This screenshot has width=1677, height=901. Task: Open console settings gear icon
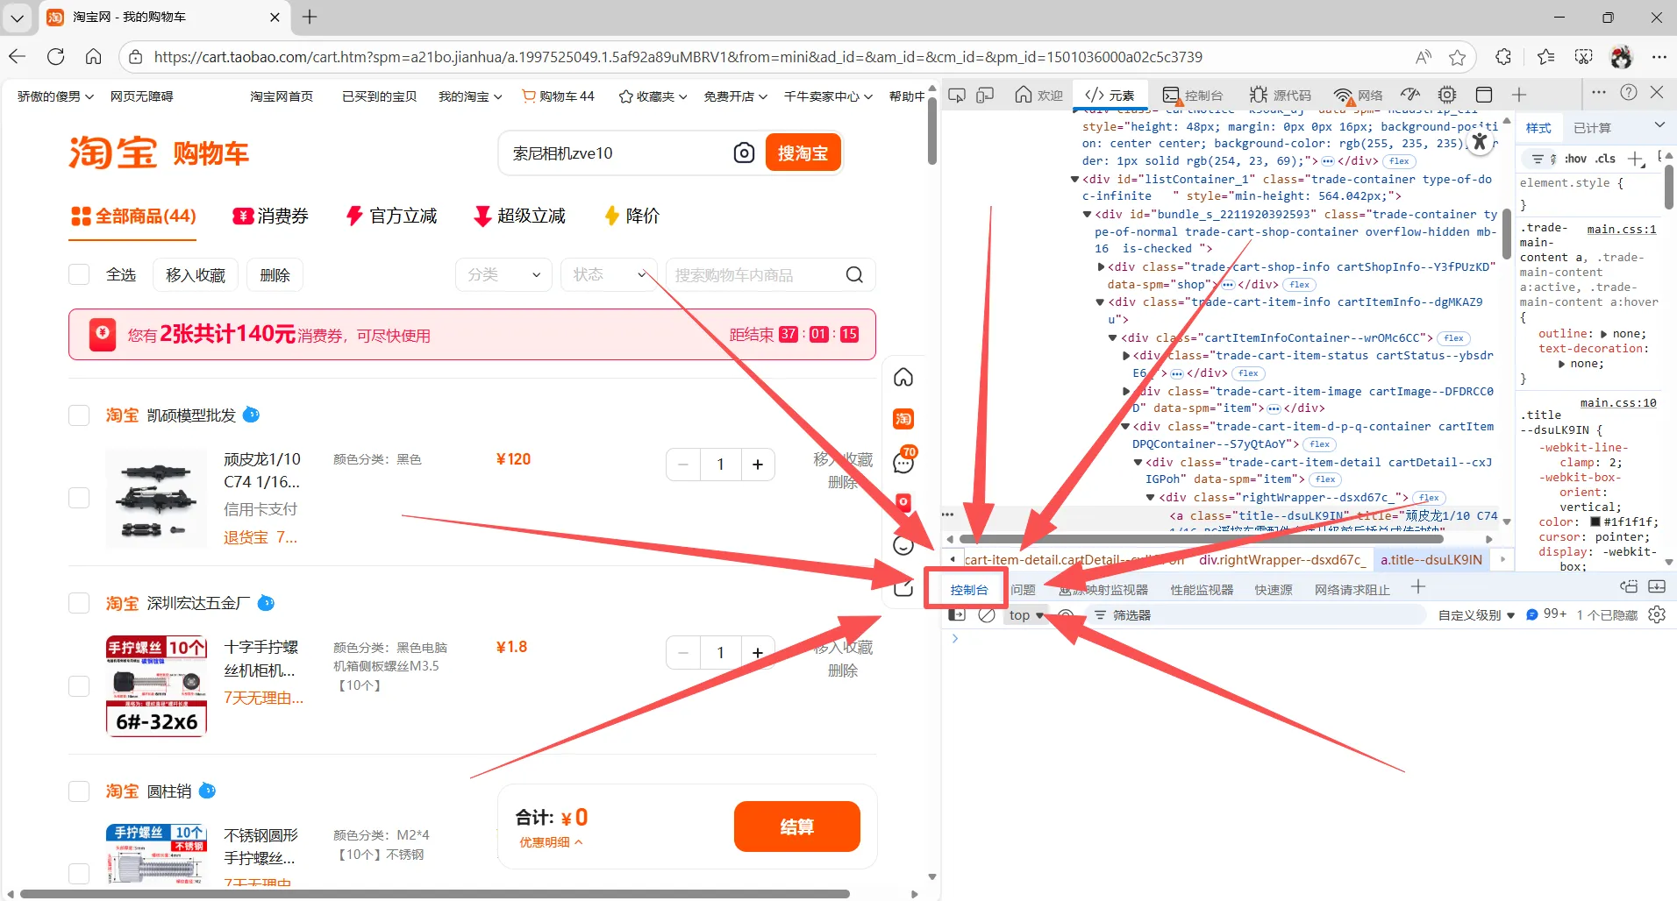click(1657, 614)
